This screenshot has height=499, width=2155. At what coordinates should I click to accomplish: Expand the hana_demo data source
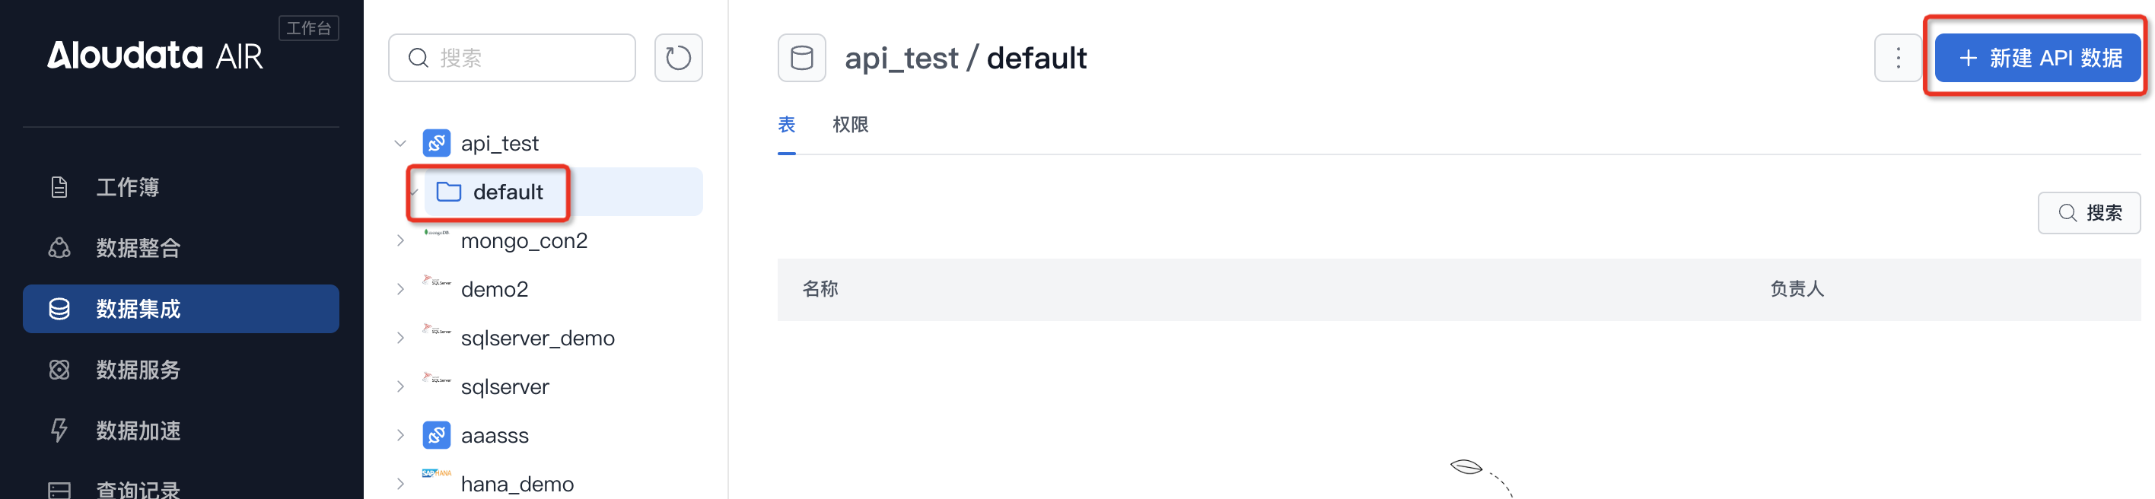[x=400, y=484]
